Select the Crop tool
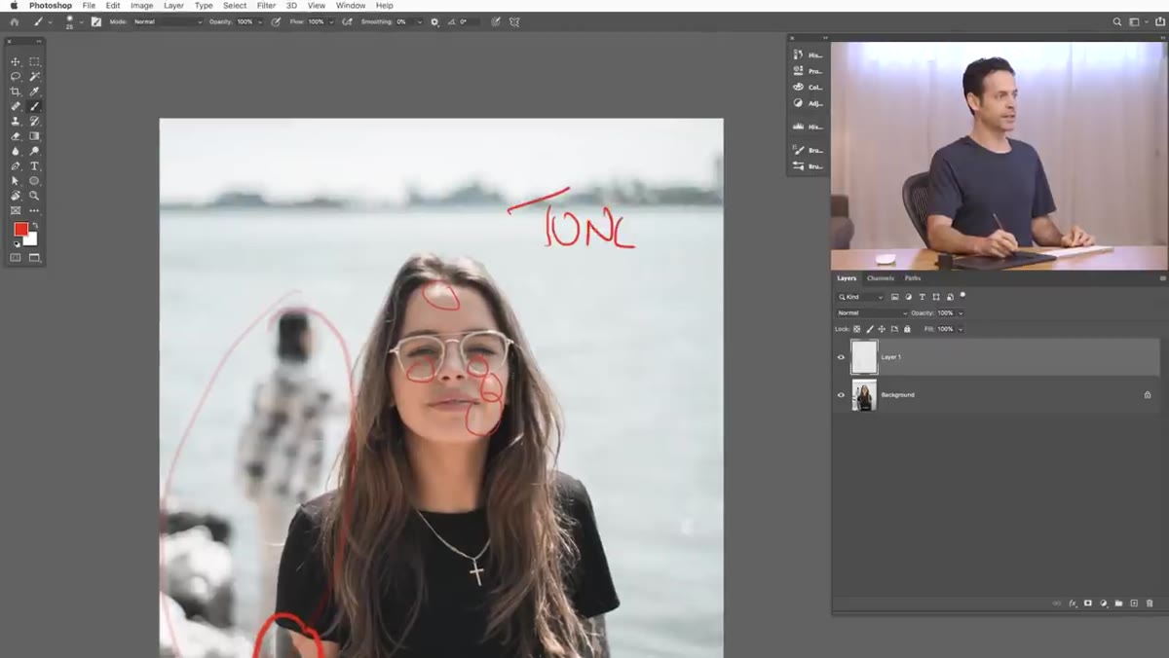 pyautogui.click(x=16, y=91)
